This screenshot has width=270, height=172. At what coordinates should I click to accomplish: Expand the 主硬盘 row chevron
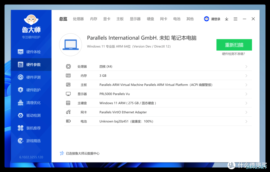pyautogui.click(x=246, y=103)
